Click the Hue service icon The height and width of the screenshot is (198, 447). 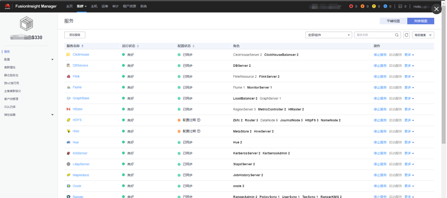click(68, 142)
